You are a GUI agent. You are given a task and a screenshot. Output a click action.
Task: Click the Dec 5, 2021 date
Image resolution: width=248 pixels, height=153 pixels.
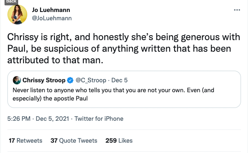pos(52,119)
